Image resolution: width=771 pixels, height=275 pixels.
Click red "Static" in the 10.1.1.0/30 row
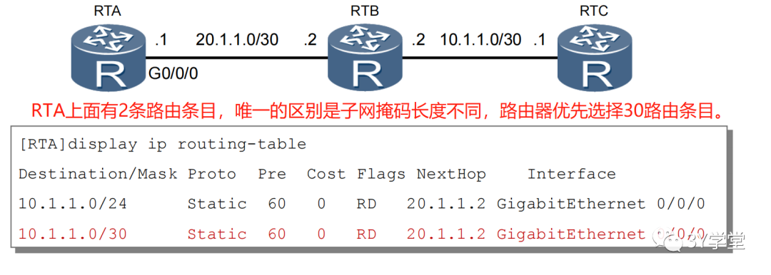point(217,234)
